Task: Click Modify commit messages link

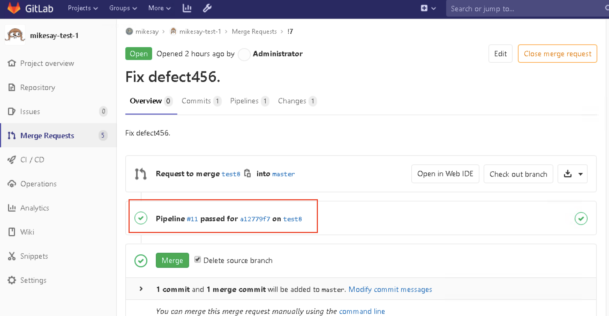Action: coord(390,289)
